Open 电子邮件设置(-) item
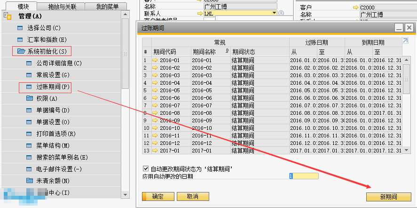 click(x=59, y=169)
